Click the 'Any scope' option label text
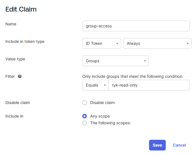This screenshot has height=155, width=196. coord(100,116)
